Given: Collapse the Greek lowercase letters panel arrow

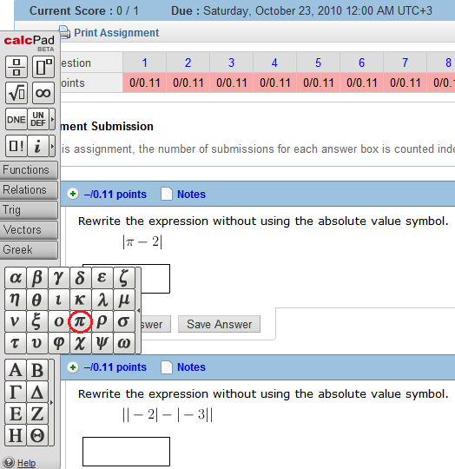Looking at the screenshot, I should pos(138,311).
